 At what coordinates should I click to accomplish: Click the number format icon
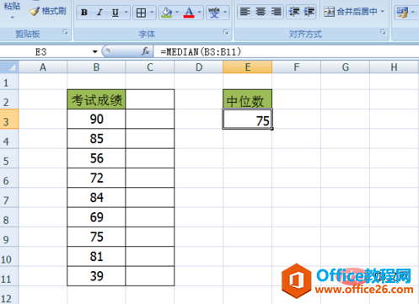click(402, 13)
